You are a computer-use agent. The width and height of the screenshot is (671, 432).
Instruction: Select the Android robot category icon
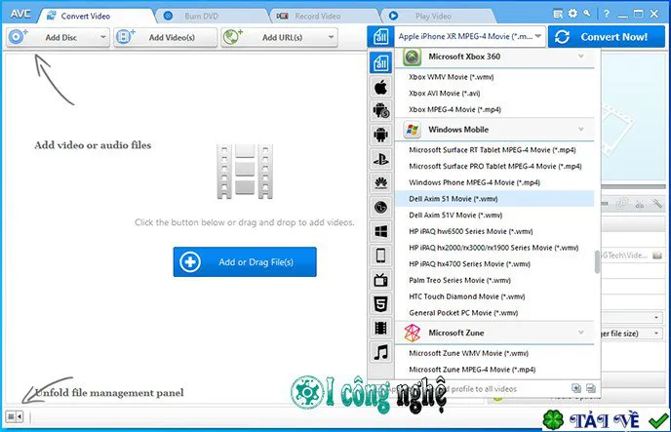point(380,135)
